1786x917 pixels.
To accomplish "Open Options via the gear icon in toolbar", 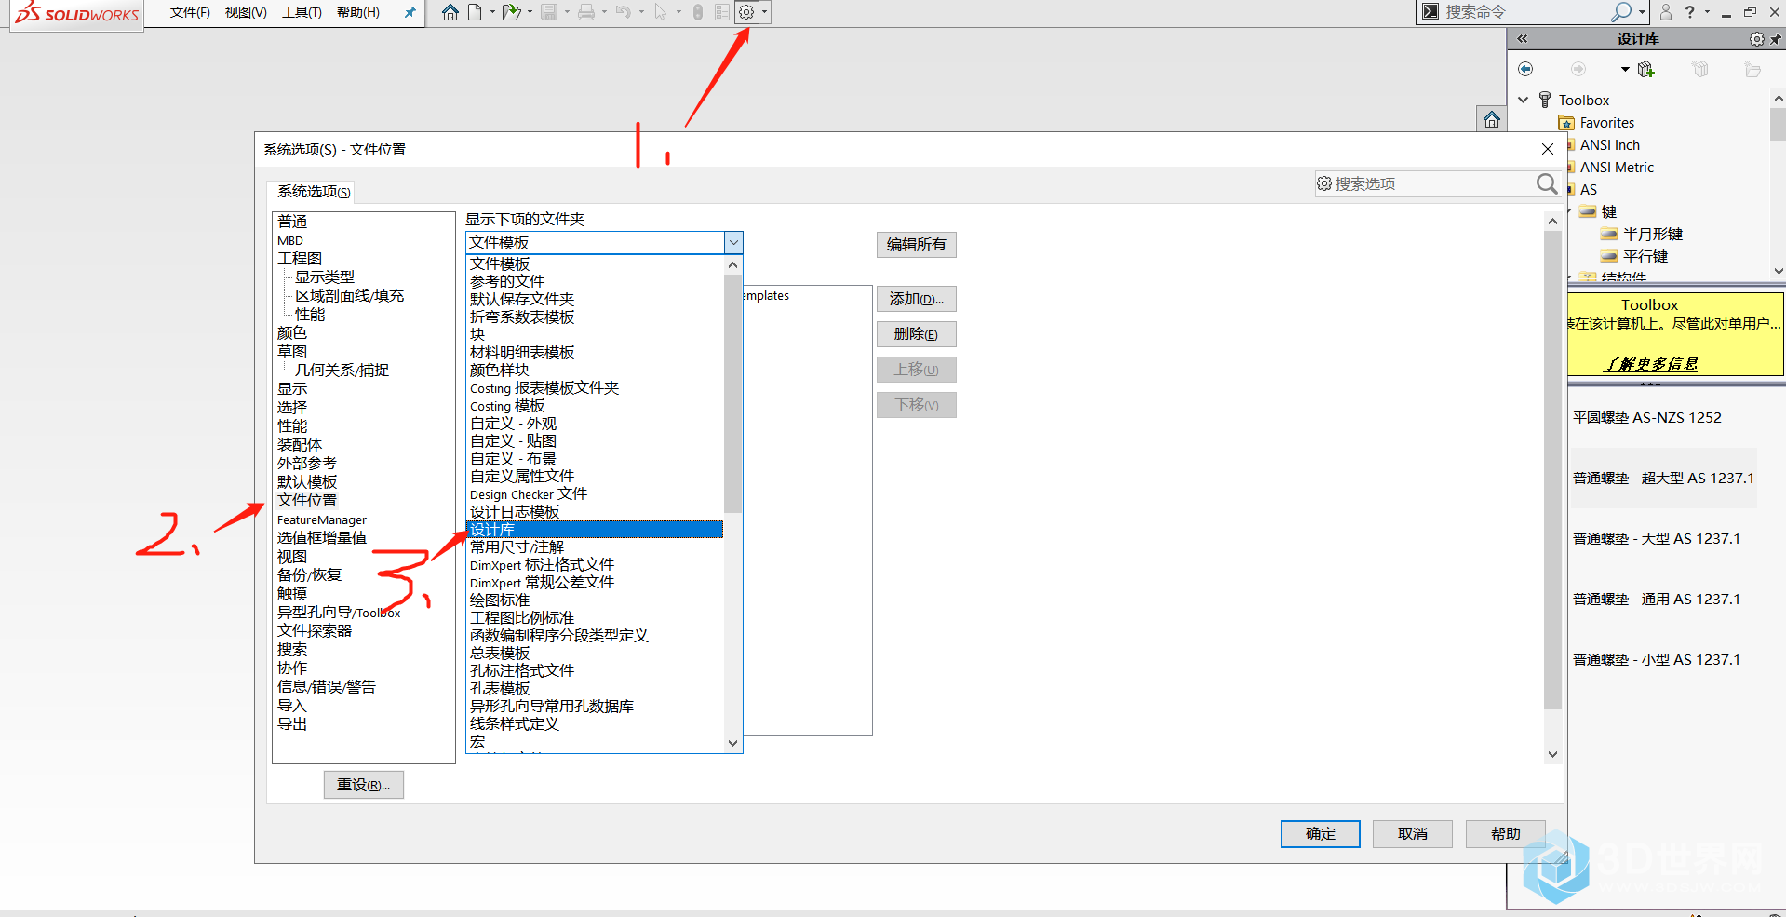I will (746, 12).
